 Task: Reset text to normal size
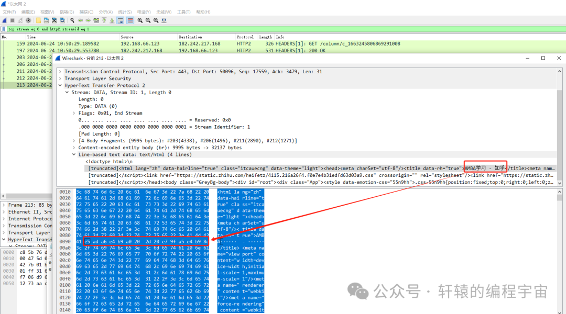[x=156, y=20]
